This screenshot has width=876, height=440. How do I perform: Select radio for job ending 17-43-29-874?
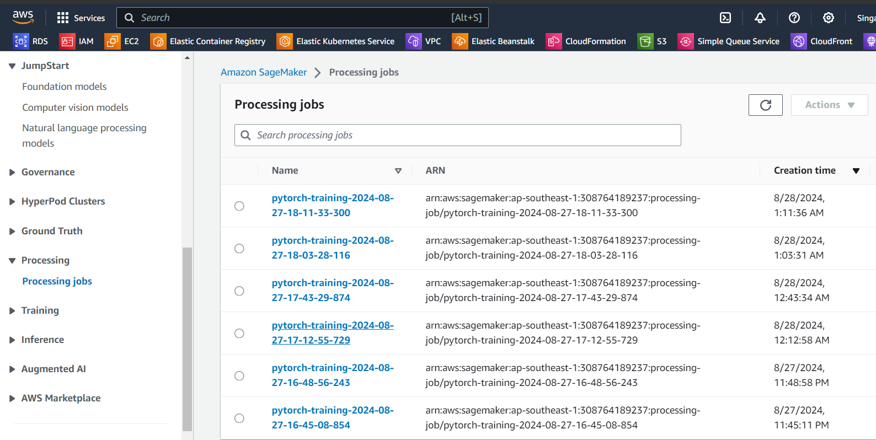(x=239, y=291)
